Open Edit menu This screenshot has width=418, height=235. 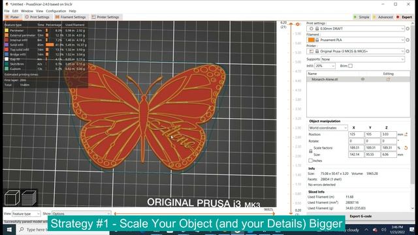[15, 11]
